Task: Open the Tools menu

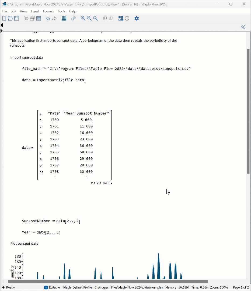Action: click(x=61, y=11)
